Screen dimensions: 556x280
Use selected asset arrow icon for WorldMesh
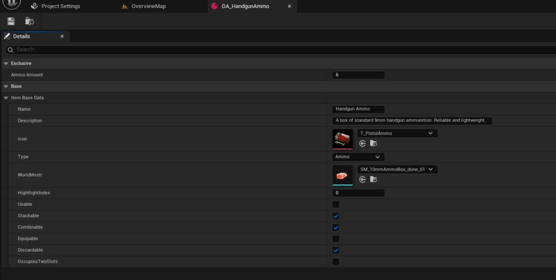[363, 179]
